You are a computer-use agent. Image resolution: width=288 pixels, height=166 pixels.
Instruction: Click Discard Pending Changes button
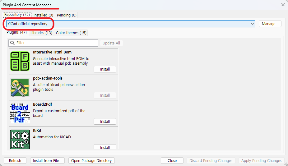[211, 160]
